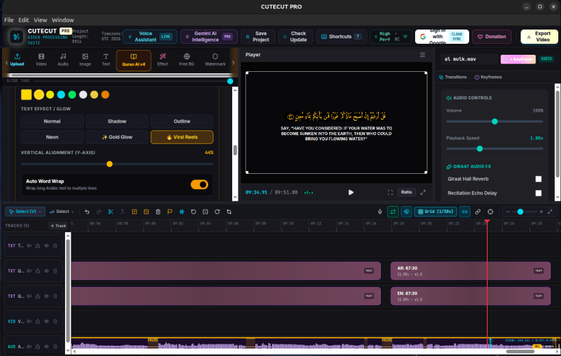The height and width of the screenshot is (356, 561).
Task: Open the Window menu
Action: click(63, 20)
